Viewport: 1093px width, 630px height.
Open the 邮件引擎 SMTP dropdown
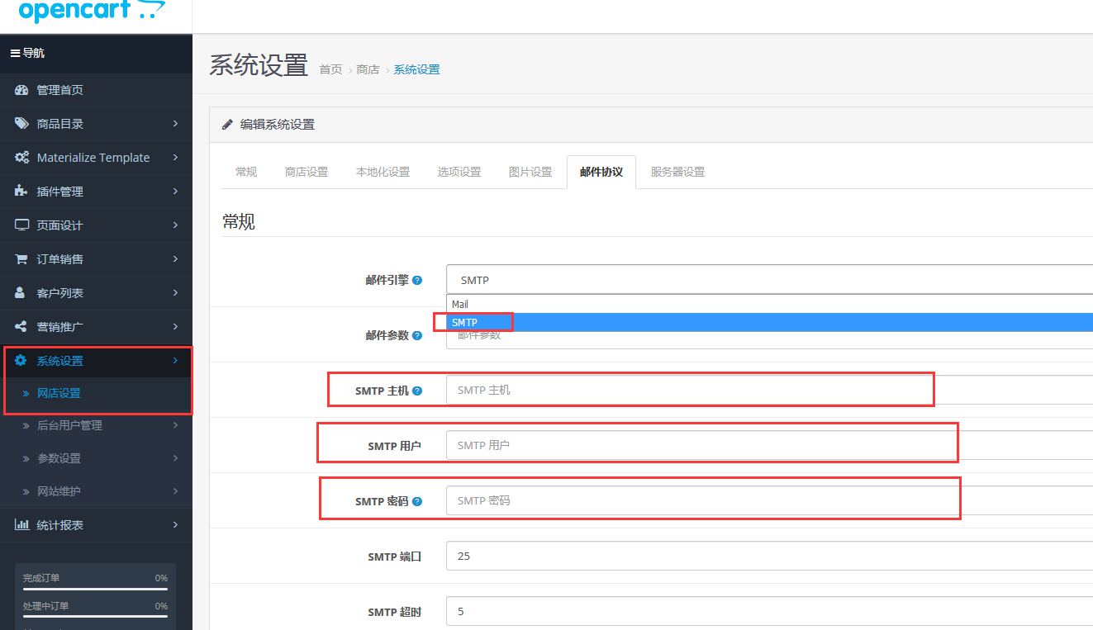pyautogui.click(x=769, y=280)
